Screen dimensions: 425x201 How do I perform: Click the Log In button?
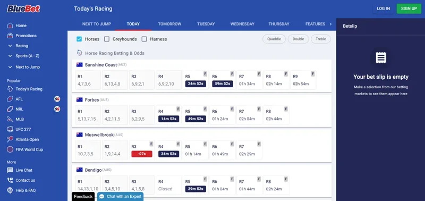tap(383, 9)
